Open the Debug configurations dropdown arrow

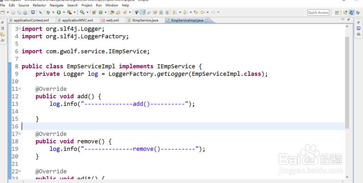coord(53,12)
